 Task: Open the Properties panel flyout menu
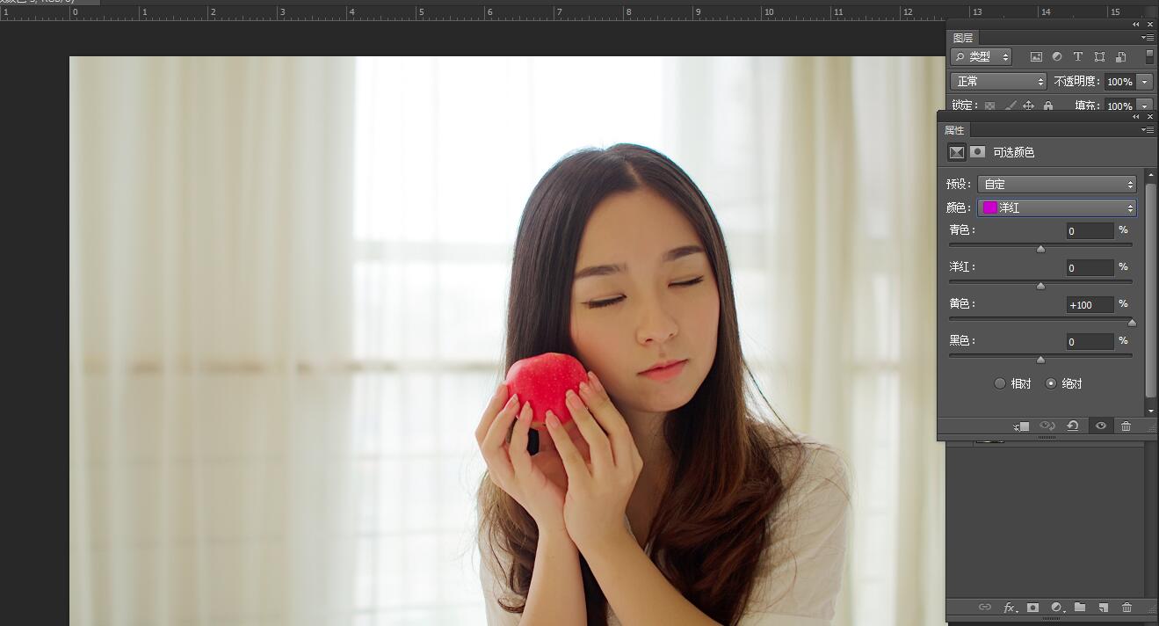click(1148, 130)
